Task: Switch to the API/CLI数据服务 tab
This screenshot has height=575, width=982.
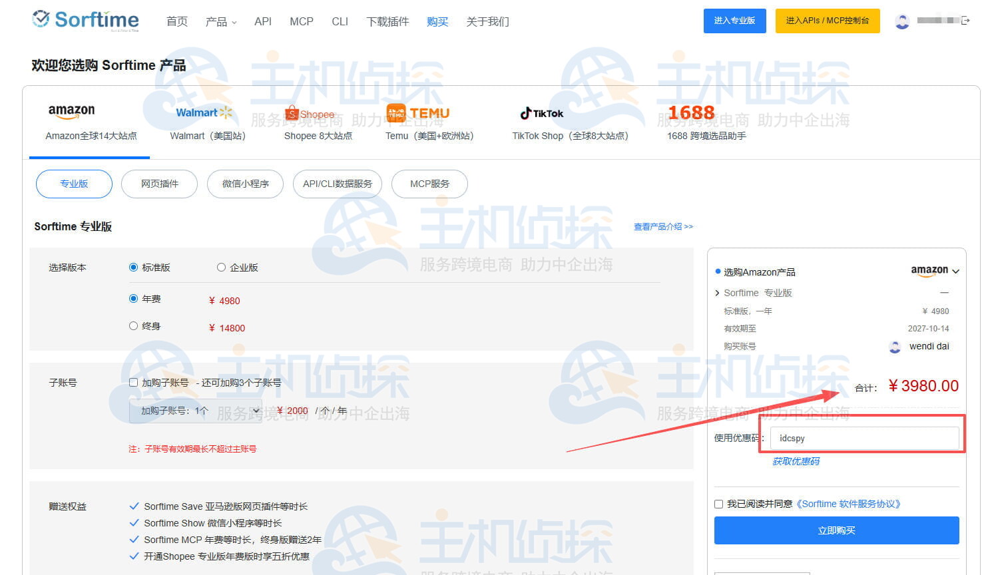Action: pyautogui.click(x=338, y=184)
